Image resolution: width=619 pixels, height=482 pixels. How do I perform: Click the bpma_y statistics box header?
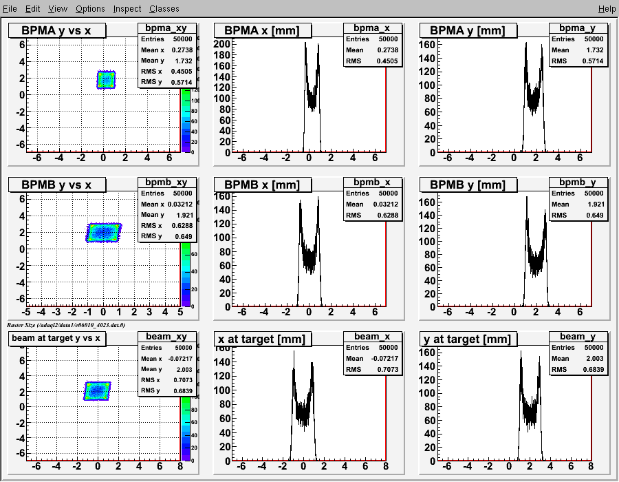tap(578, 28)
